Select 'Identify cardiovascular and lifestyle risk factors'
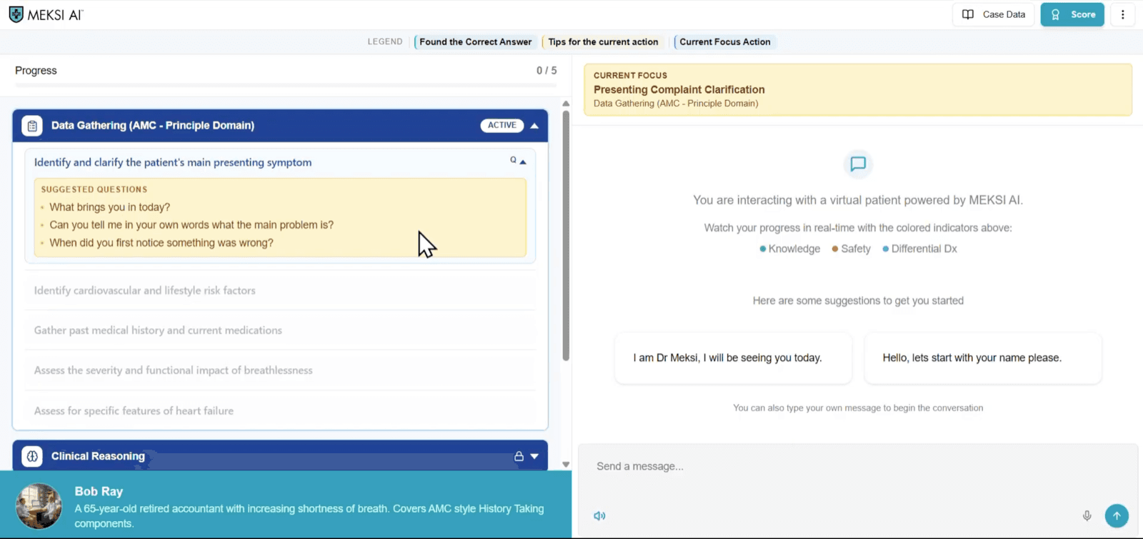Viewport: 1143px width, 539px height. tap(280, 290)
